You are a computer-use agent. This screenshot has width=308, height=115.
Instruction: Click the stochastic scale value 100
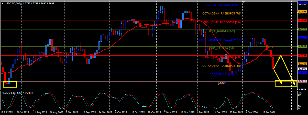coord(300,93)
